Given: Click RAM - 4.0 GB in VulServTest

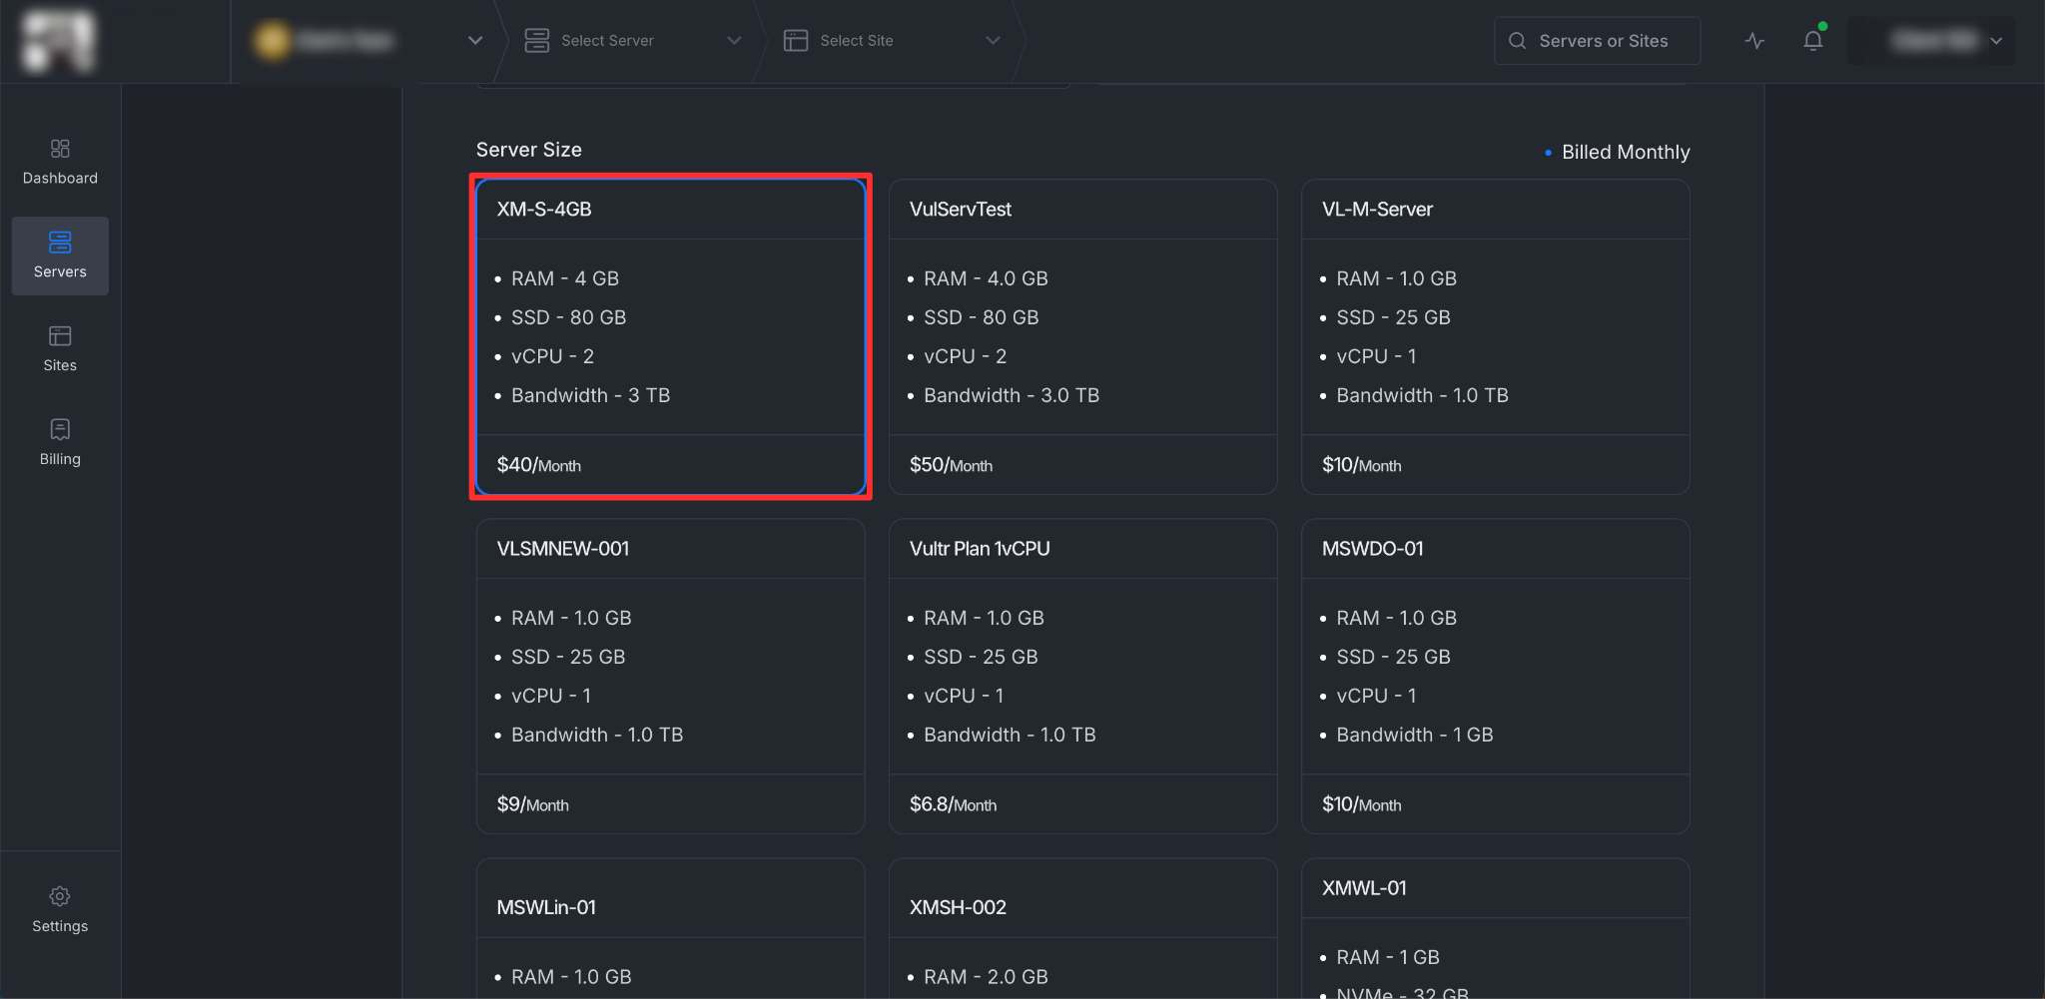Looking at the screenshot, I should (x=986, y=278).
